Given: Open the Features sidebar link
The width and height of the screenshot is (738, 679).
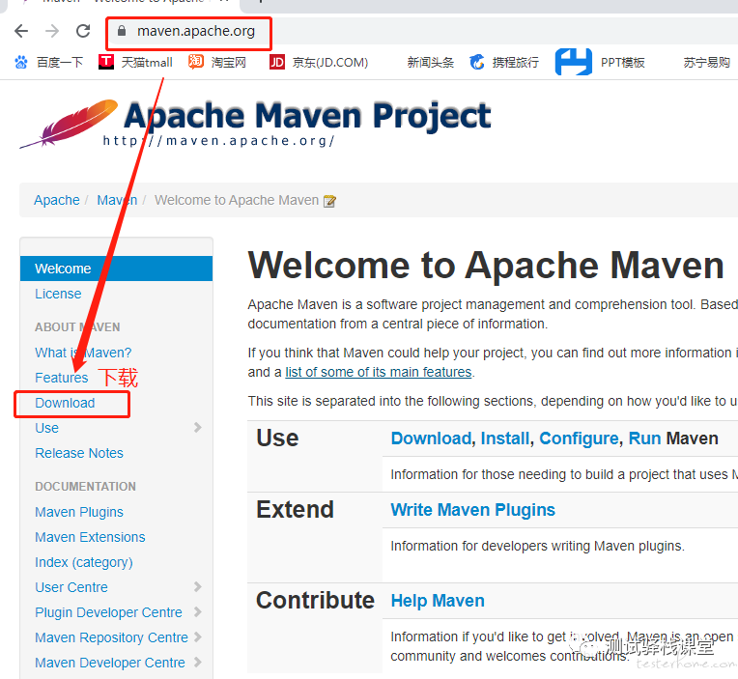Looking at the screenshot, I should pyautogui.click(x=61, y=378).
